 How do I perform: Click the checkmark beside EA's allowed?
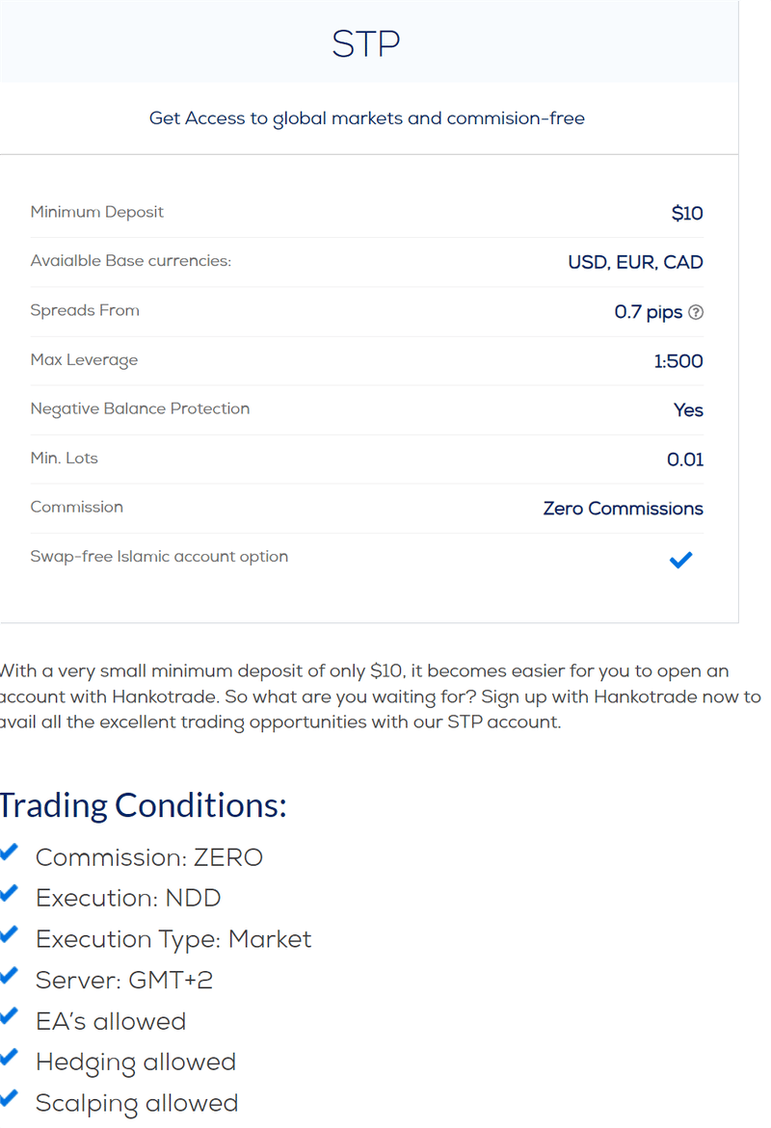9,1015
